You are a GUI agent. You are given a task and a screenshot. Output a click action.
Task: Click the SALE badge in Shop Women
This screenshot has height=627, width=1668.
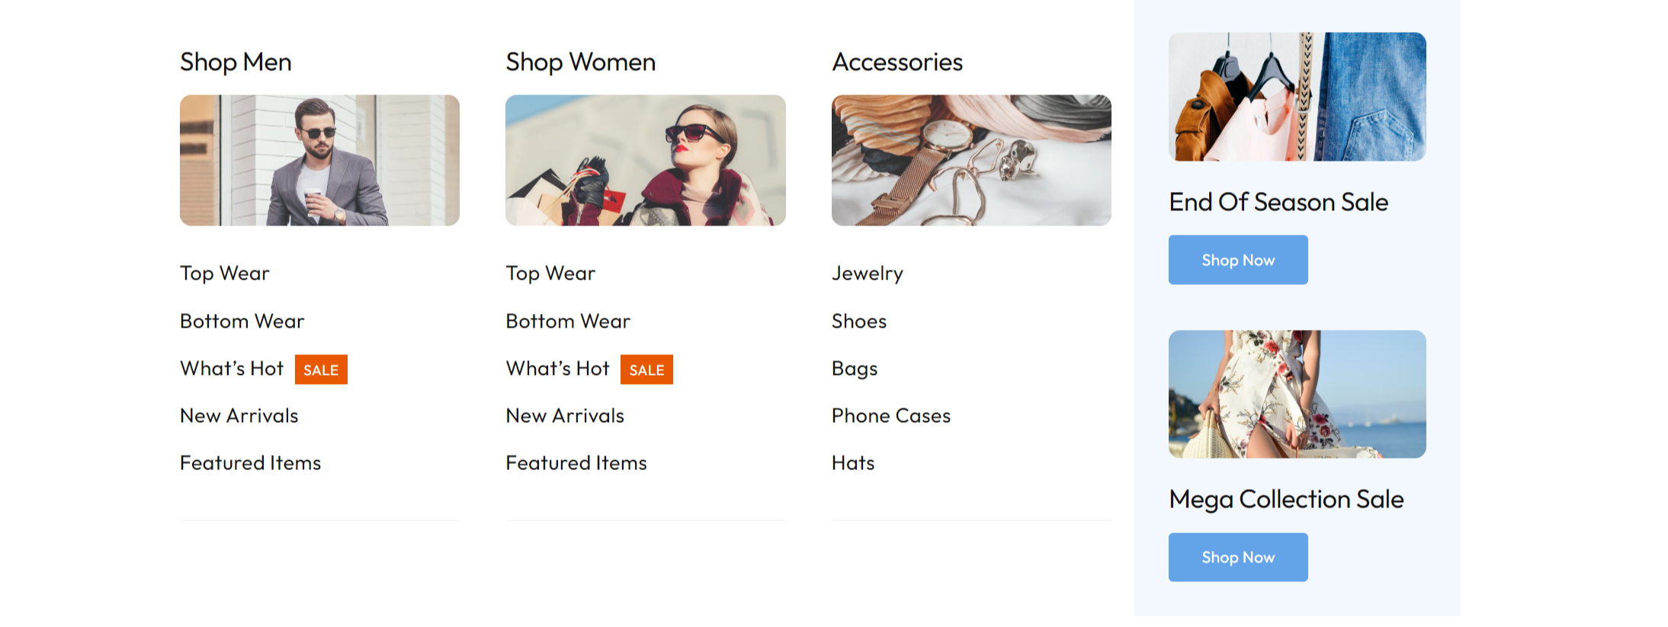[646, 369]
